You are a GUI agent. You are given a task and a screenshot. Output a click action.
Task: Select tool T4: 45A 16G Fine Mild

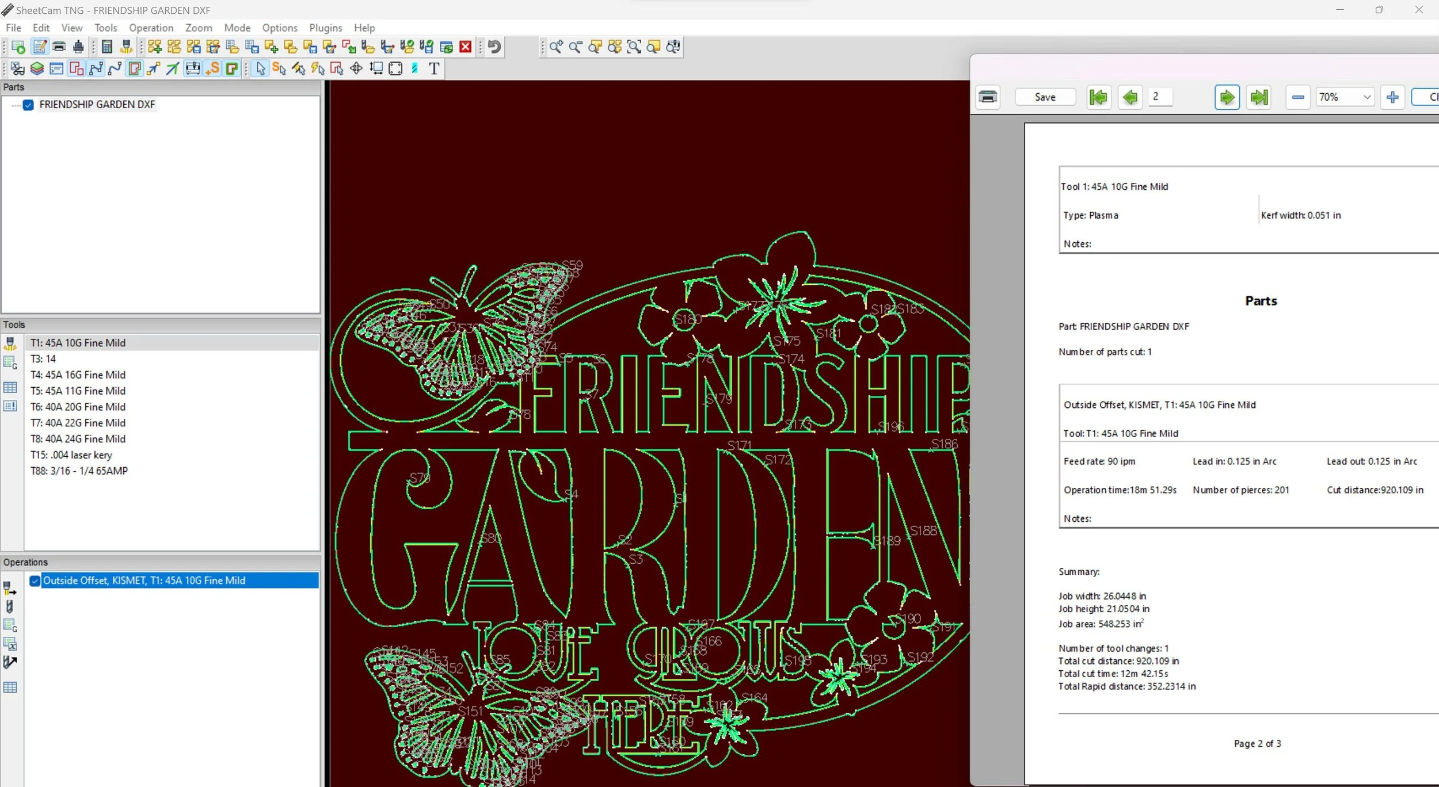(172, 375)
